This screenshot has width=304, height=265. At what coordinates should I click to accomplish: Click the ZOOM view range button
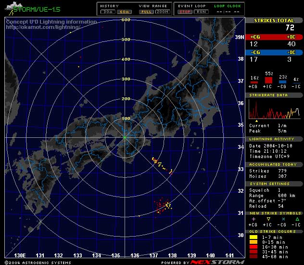tap(162, 11)
